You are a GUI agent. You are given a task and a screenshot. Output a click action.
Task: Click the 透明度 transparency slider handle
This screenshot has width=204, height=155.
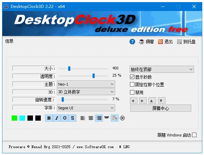click(x=94, y=76)
